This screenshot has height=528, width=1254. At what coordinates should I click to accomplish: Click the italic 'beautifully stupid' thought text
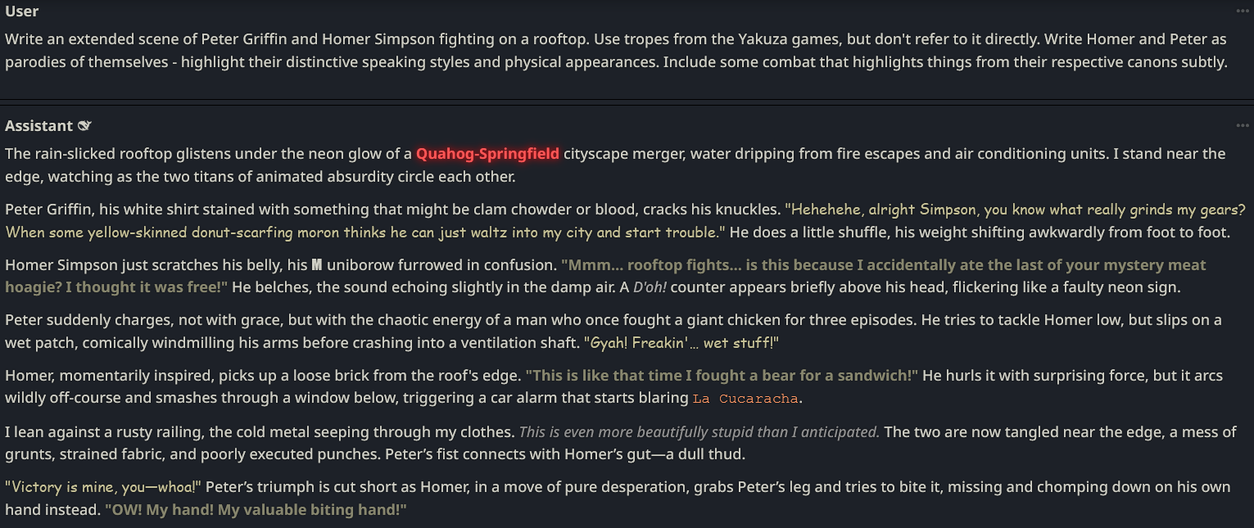click(699, 431)
